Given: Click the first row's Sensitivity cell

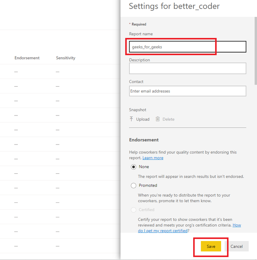Looking at the screenshot, I should [x=58, y=72].
